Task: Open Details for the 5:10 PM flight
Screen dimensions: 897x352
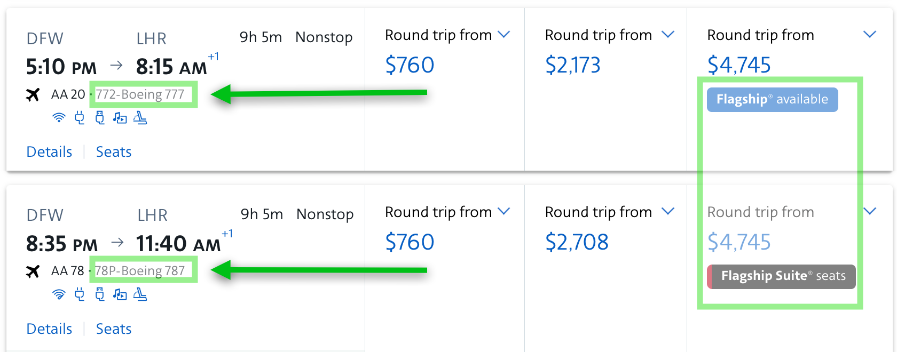Action: [x=49, y=152]
